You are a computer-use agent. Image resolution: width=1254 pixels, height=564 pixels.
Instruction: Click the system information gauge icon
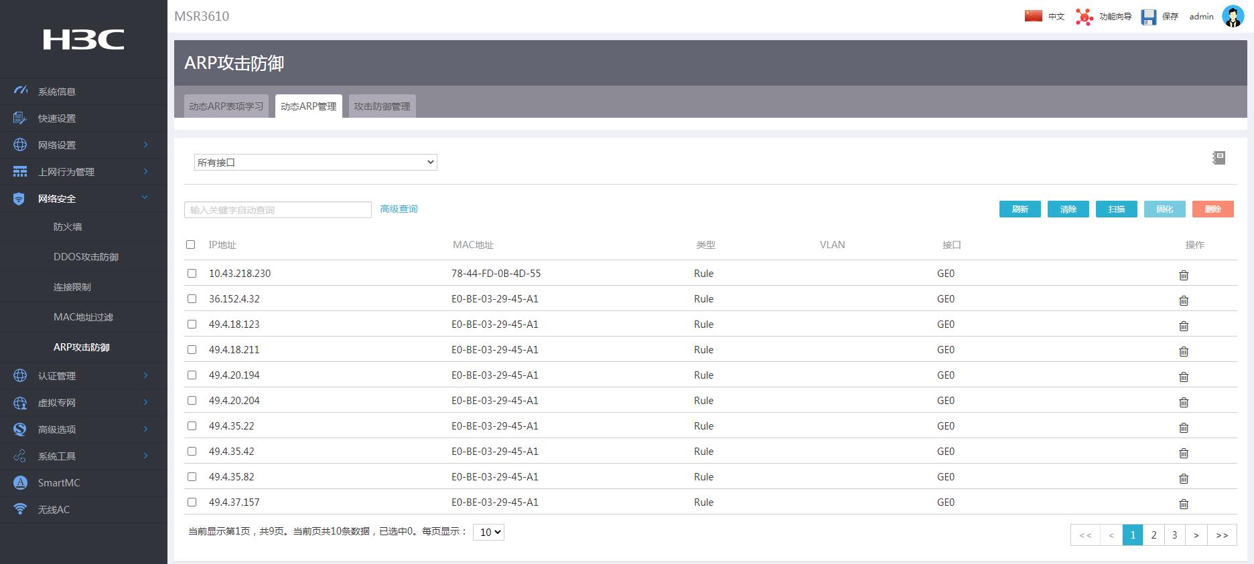(20, 91)
